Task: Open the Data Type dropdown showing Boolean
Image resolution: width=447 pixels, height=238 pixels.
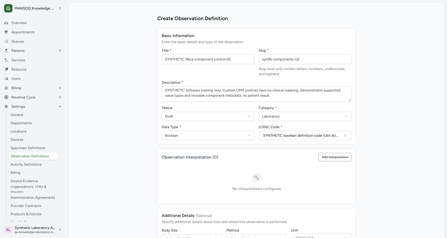Action: 208,135
